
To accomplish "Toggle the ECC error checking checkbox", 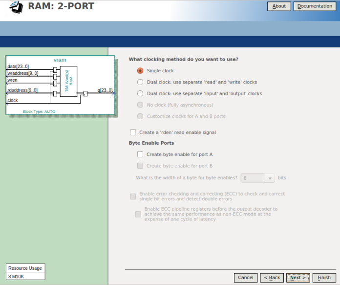I will (x=133, y=197).
